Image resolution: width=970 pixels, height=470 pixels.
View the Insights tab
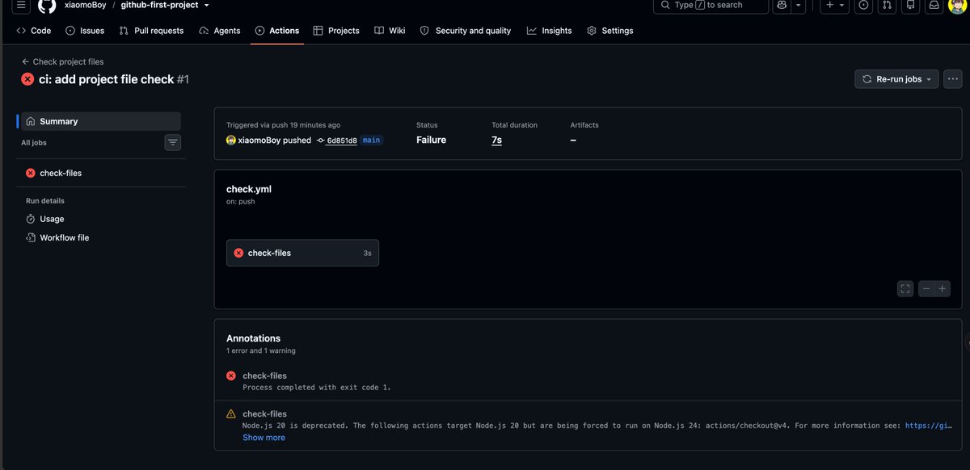point(550,31)
